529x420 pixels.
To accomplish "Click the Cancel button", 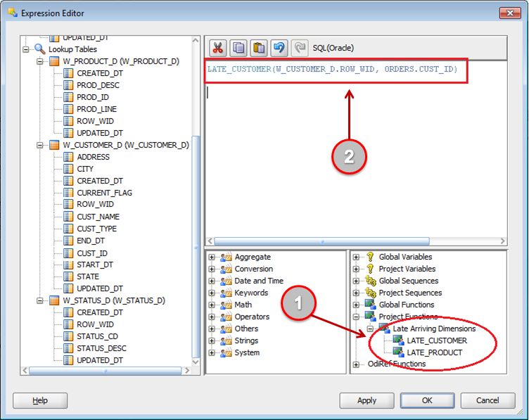I will 487,400.
